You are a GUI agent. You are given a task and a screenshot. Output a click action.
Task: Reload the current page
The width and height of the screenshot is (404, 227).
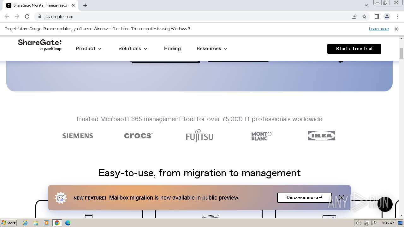click(x=27, y=17)
